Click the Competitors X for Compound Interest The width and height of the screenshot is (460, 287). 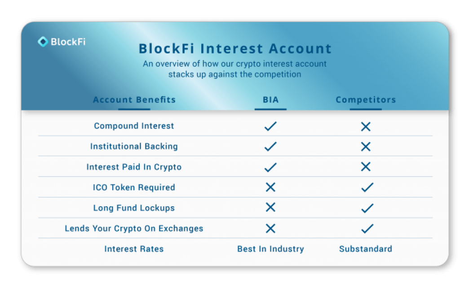[366, 126]
